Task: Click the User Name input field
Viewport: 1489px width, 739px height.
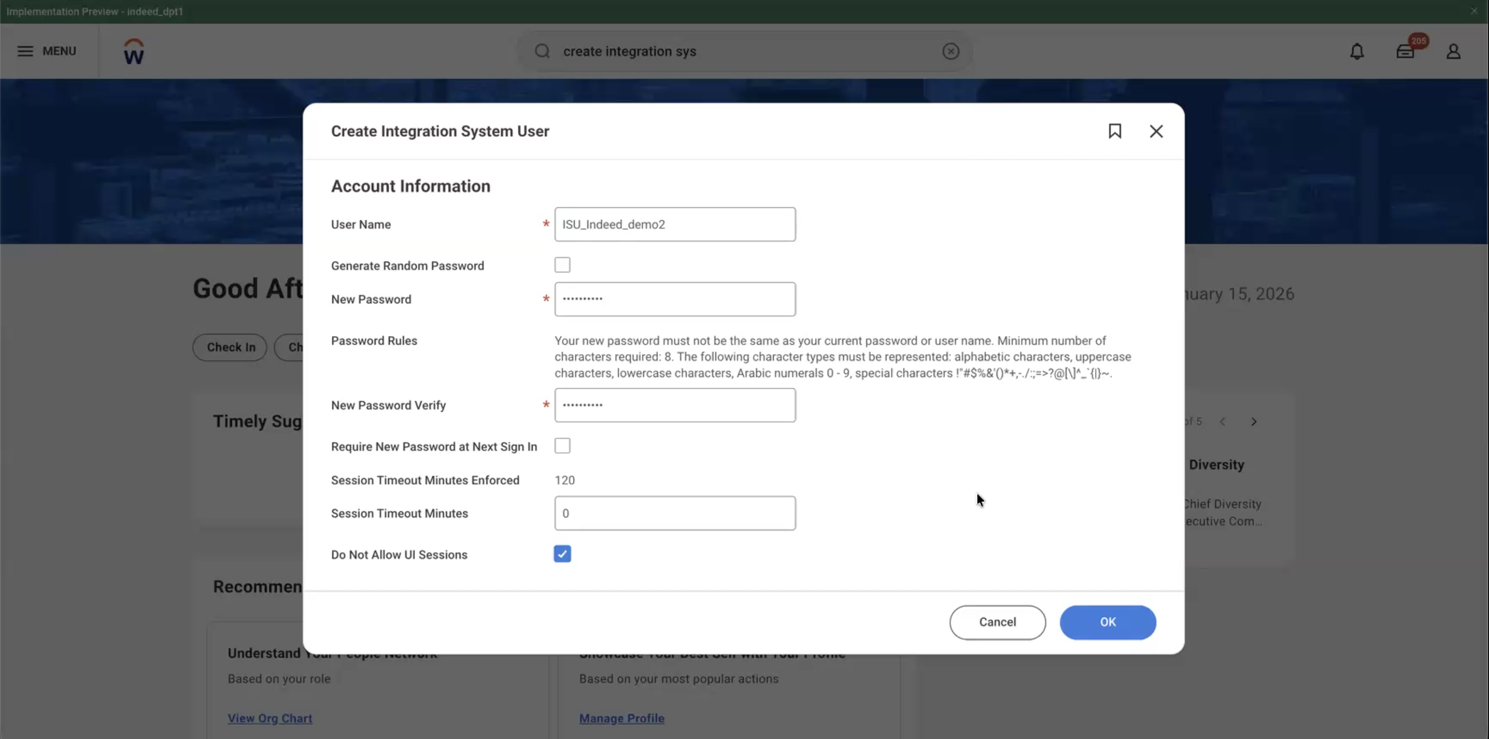Action: [x=675, y=224]
